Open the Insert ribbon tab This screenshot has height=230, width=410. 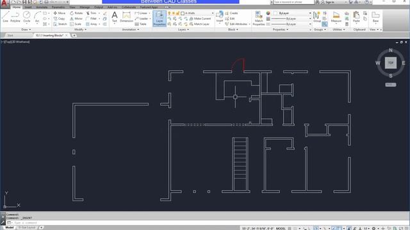pyautogui.click(x=28, y=7)
